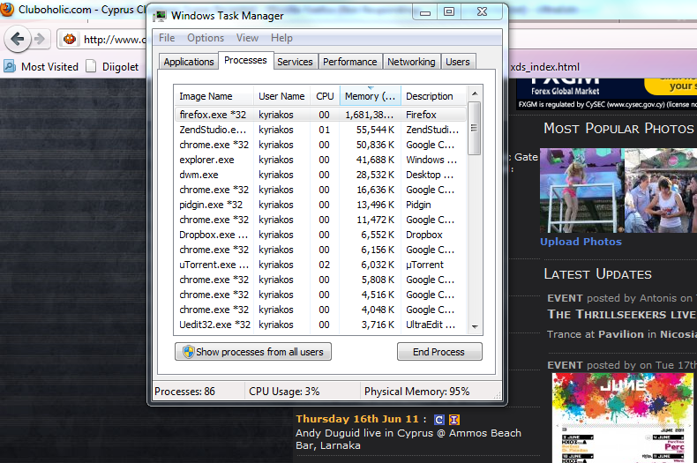Open the View menu
Screen dimensions: 697x463
[247, 38]
